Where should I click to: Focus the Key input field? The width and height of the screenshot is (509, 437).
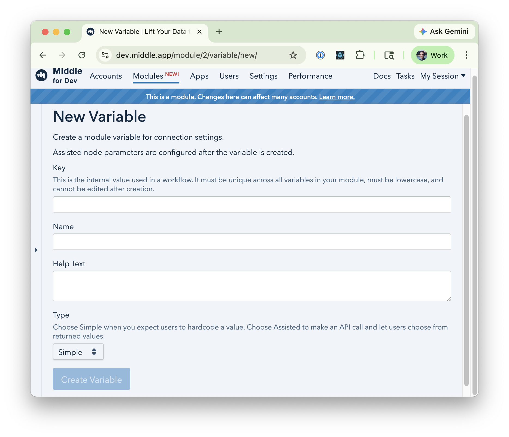coord(252,205)
